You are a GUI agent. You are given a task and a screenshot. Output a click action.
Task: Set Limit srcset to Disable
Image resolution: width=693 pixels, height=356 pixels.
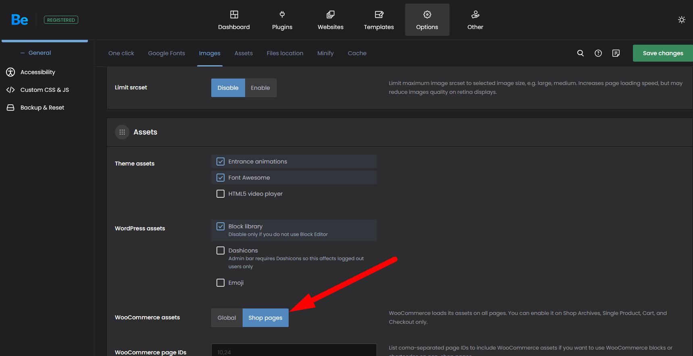(228, 88)
